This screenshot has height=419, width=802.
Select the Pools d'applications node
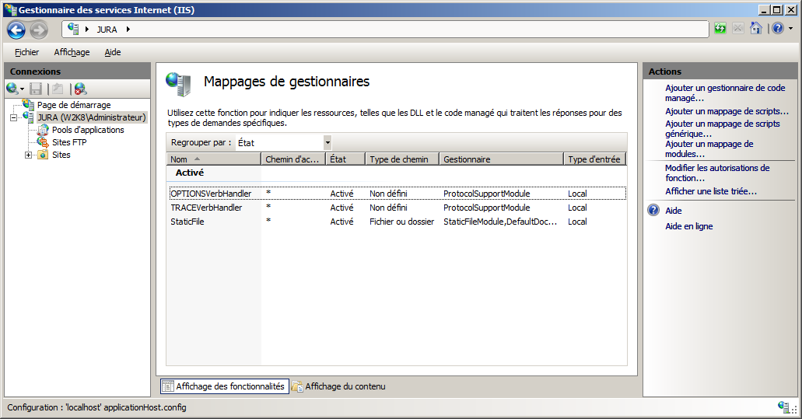88,130
